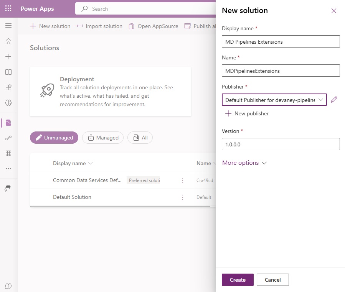345x292 pixels.
Task: Expand More options section
Action: point(244,163)
